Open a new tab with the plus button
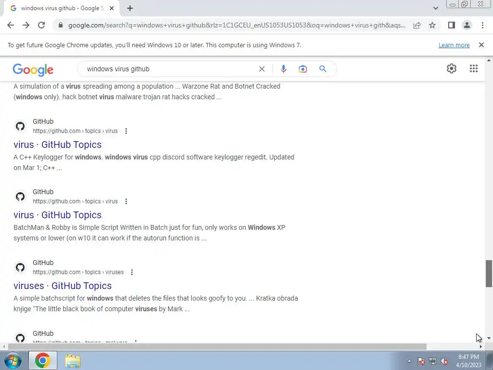This screenshot has width=493, height=370. pos(130,8)
